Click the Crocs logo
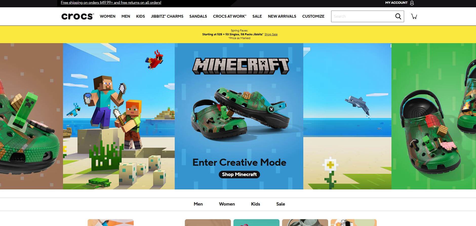The height and width of the screenshot is (226, 476). point(77,16)
